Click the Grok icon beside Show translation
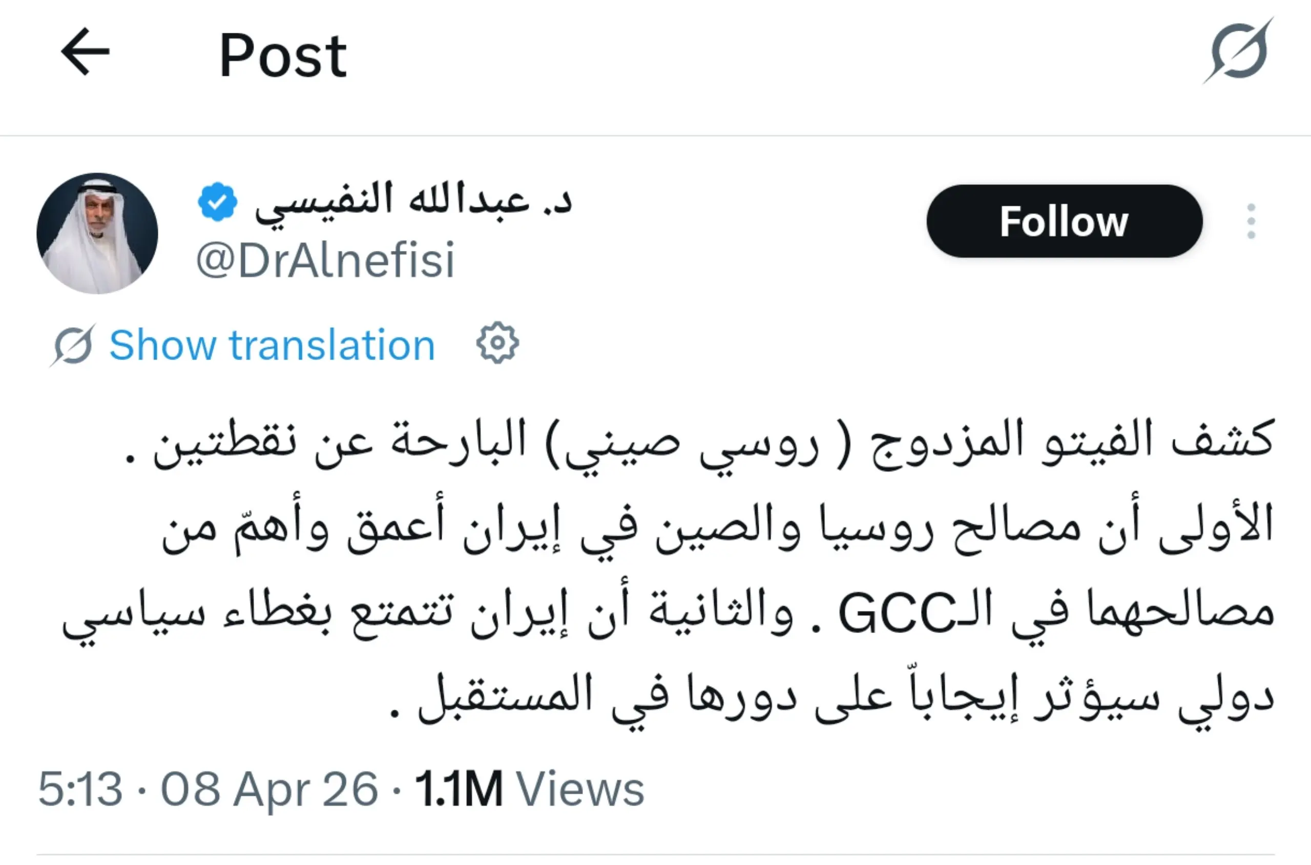Image resolution: width=1311 pixels, height=865 pixels. (73, 346)
